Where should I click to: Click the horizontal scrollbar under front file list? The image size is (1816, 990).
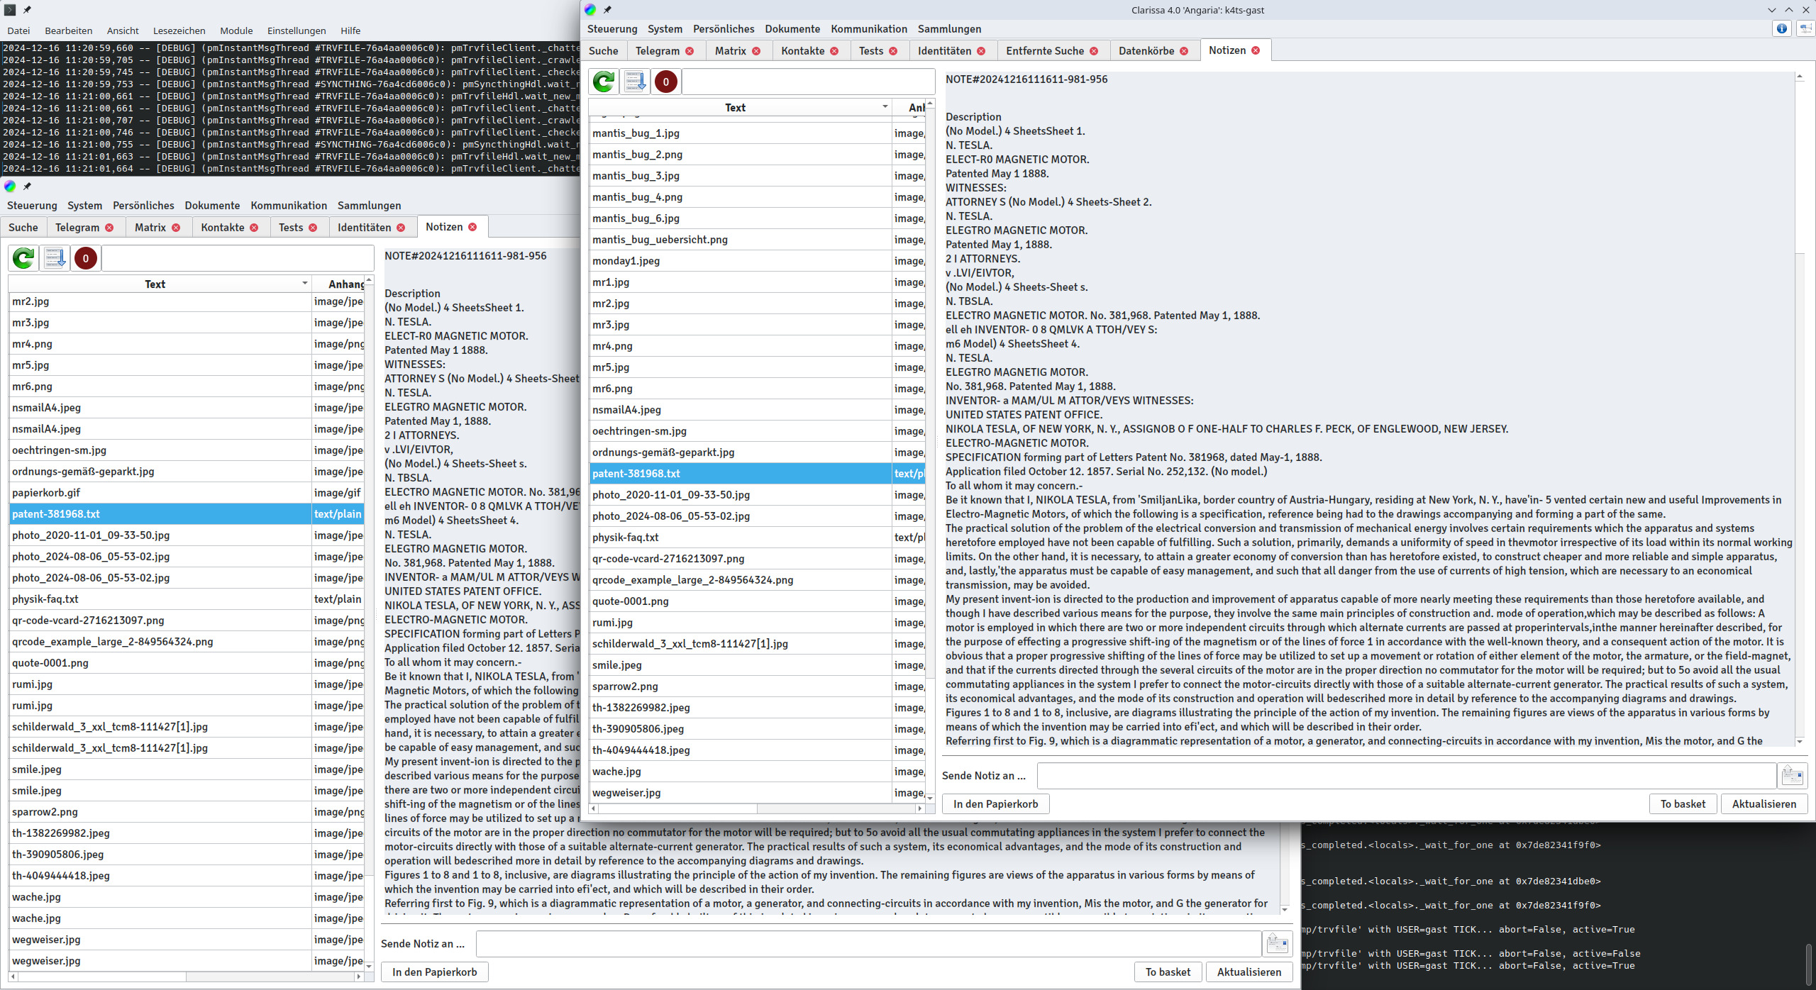pos(757,808)
